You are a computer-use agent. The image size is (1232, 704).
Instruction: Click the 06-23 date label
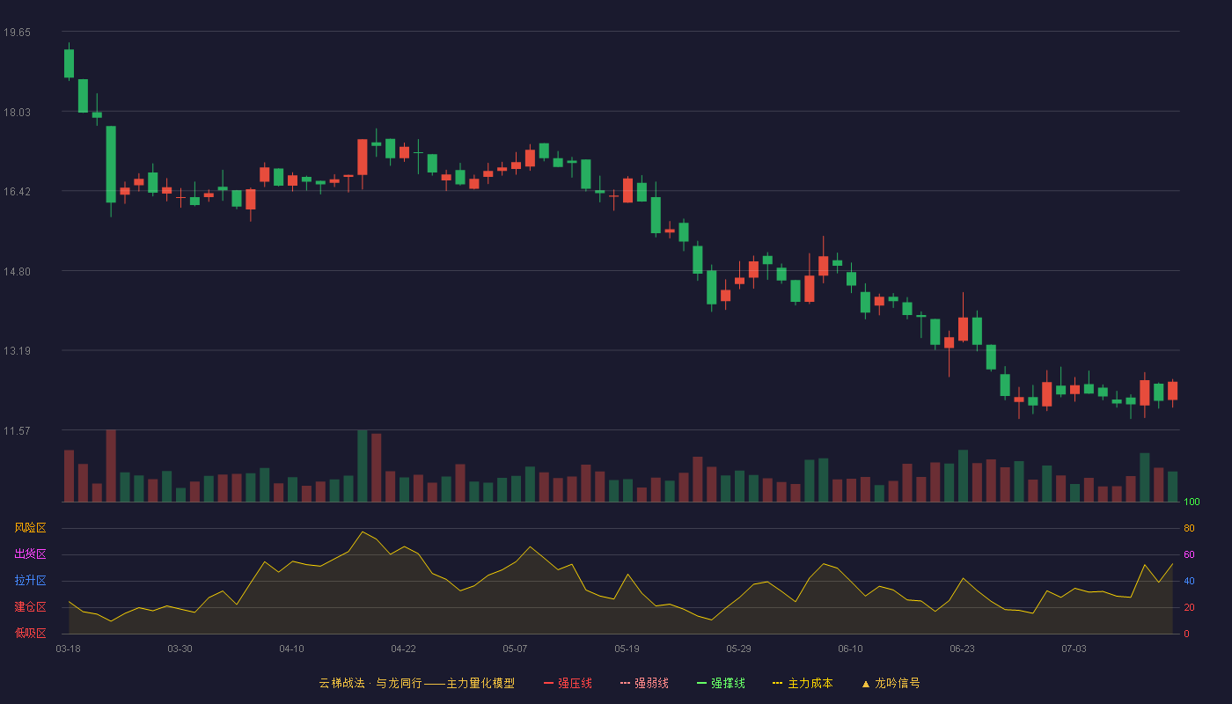coord(963,649)
